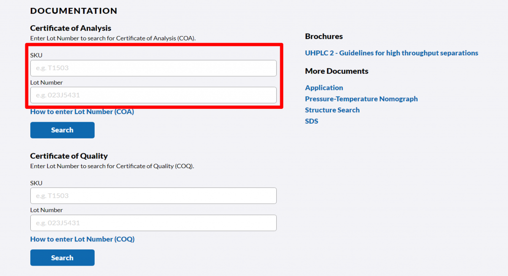Open the Application document link
This screenshot has width=508, height=276.
[324, 88]
